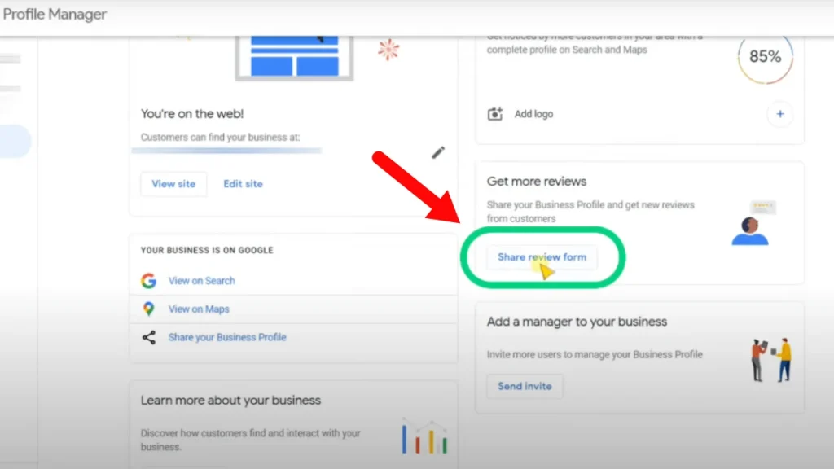Click the pencil edit icon for website
This screenshot has height=469, width=834.
(437, 152)
